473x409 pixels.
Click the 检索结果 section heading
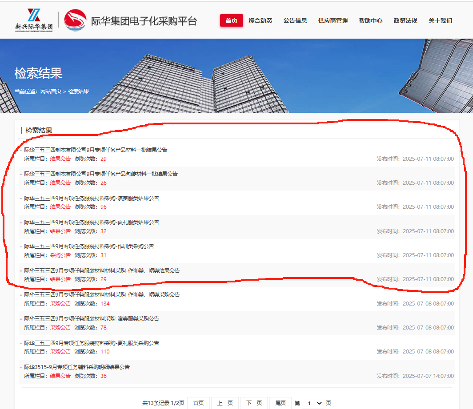pos(39,131)
